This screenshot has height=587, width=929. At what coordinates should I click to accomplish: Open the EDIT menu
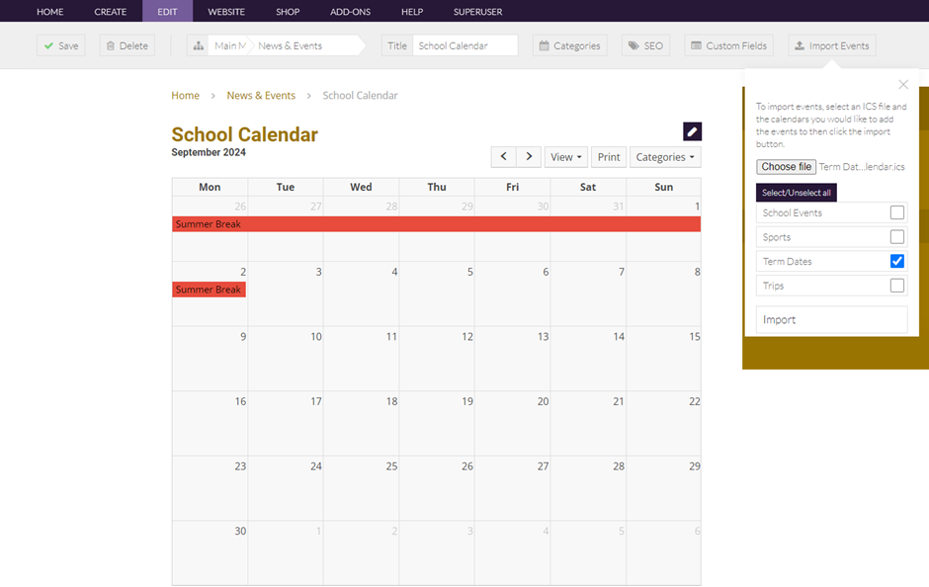167,11
